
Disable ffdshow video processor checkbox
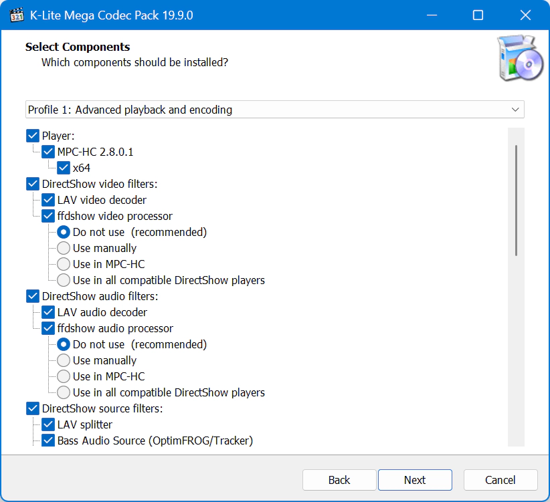tap(48, 216)
